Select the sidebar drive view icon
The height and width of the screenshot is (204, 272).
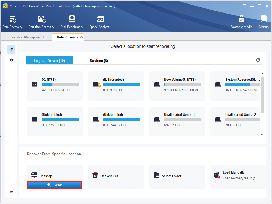click(x=11, y=49)
